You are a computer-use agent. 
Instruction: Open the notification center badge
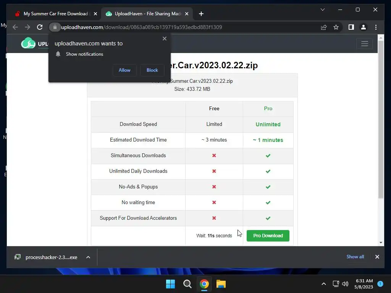point(380,283)
